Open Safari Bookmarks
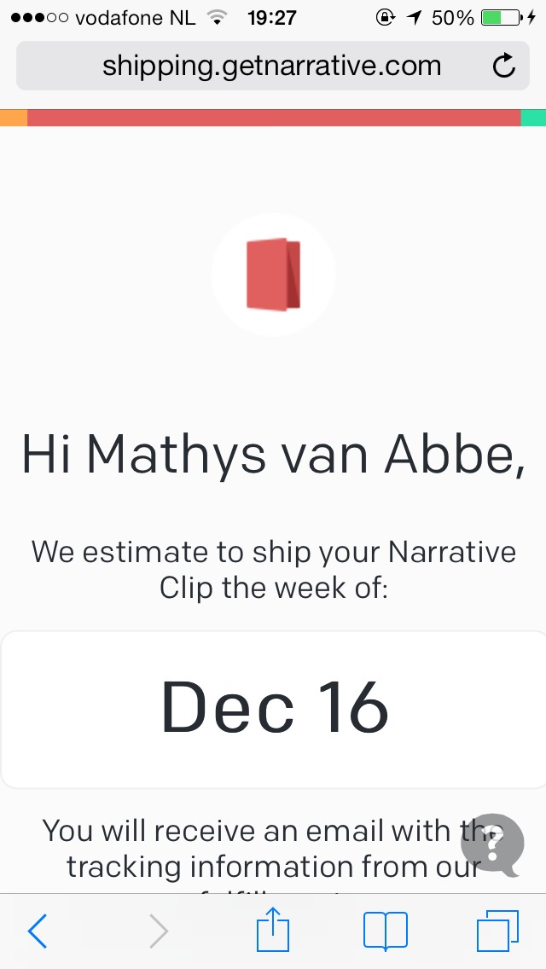The image size is (546, 969). [386, 931]
